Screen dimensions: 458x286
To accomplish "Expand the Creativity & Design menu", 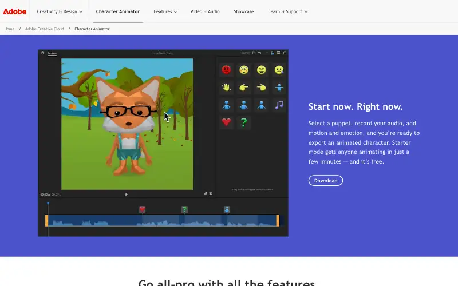I will [60, 11].
